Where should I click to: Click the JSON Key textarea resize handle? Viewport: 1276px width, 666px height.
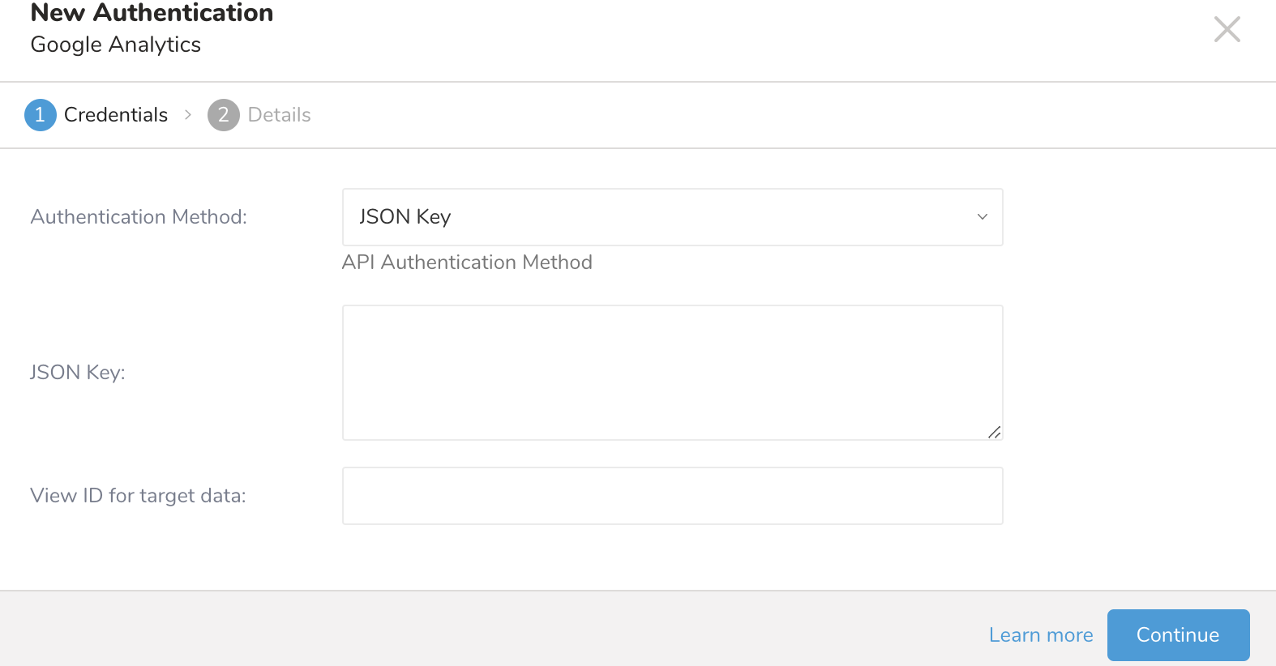click(995, 433)
